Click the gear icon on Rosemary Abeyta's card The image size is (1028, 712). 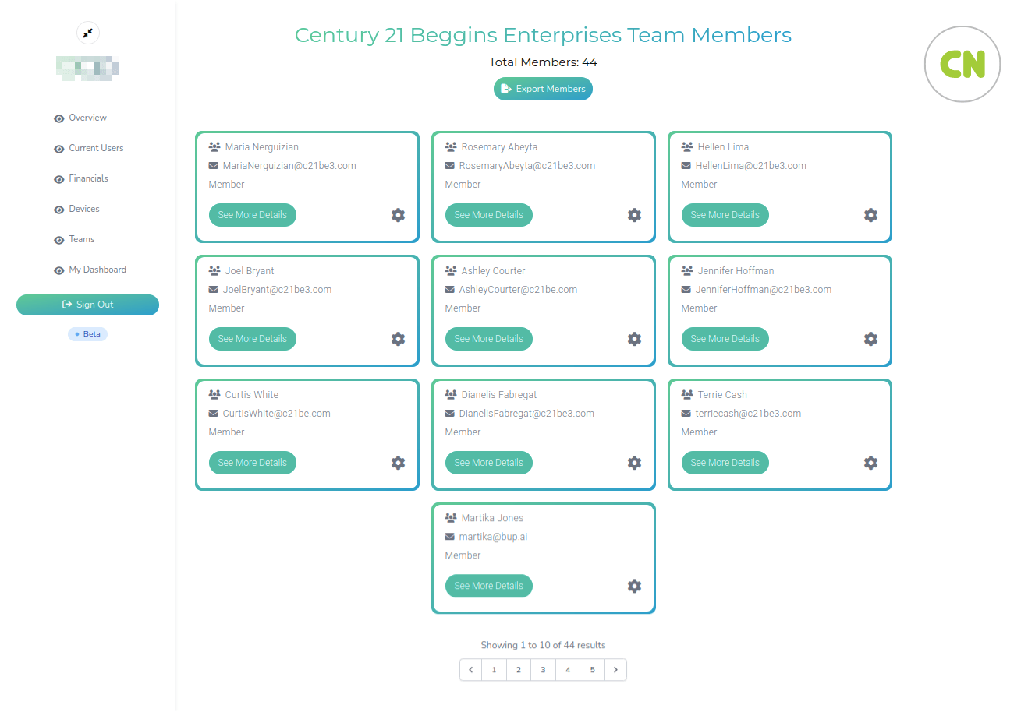(634, 215)
